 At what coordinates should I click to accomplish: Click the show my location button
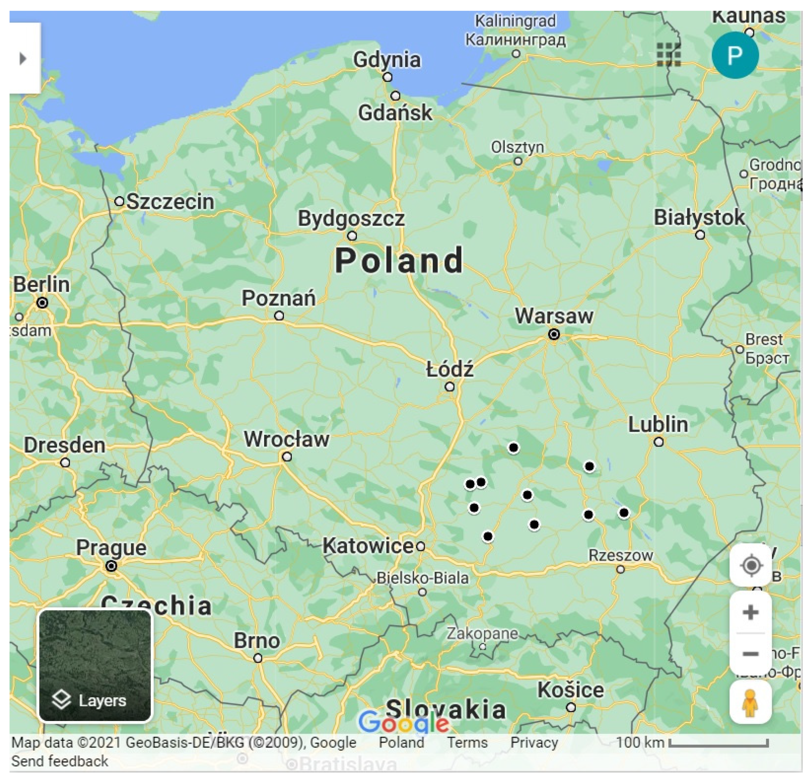pyautogui.click(x=751, y=565)
